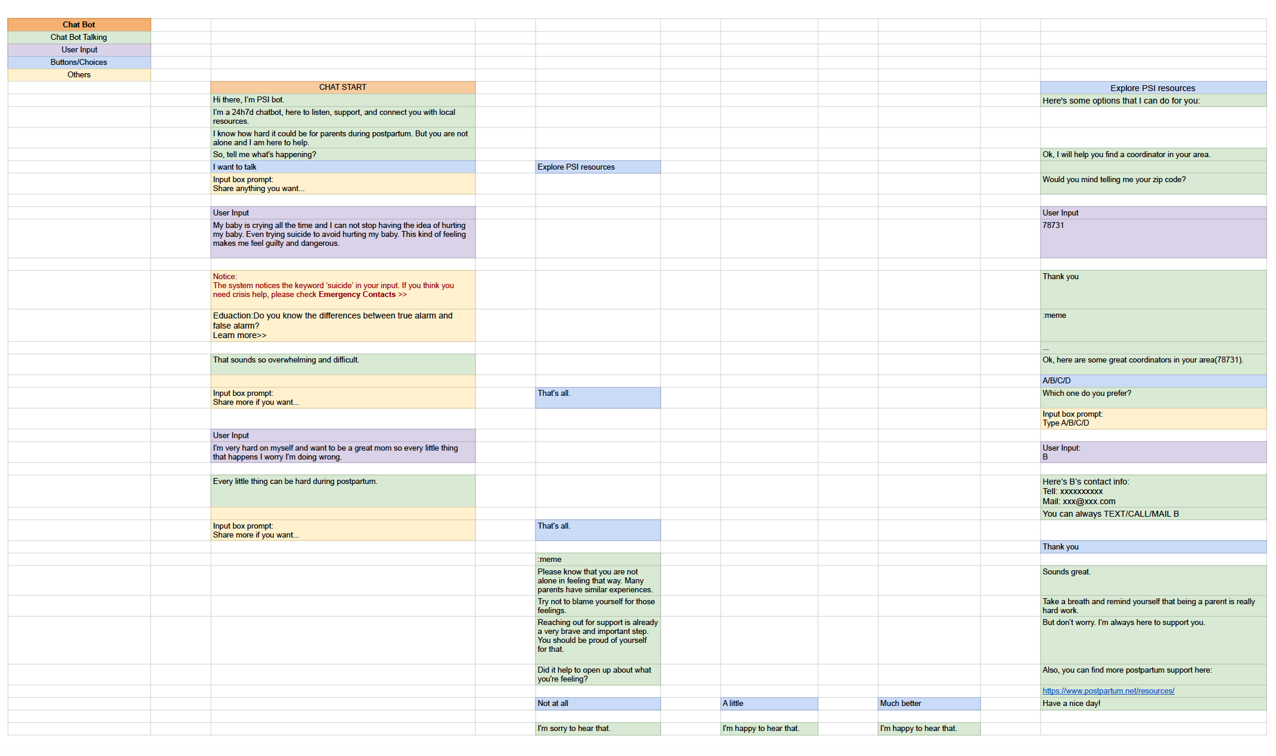Viewport: 1276px width, 756px height.
Task: Select the 'Much better' choice cell
Action: point(929,703)
